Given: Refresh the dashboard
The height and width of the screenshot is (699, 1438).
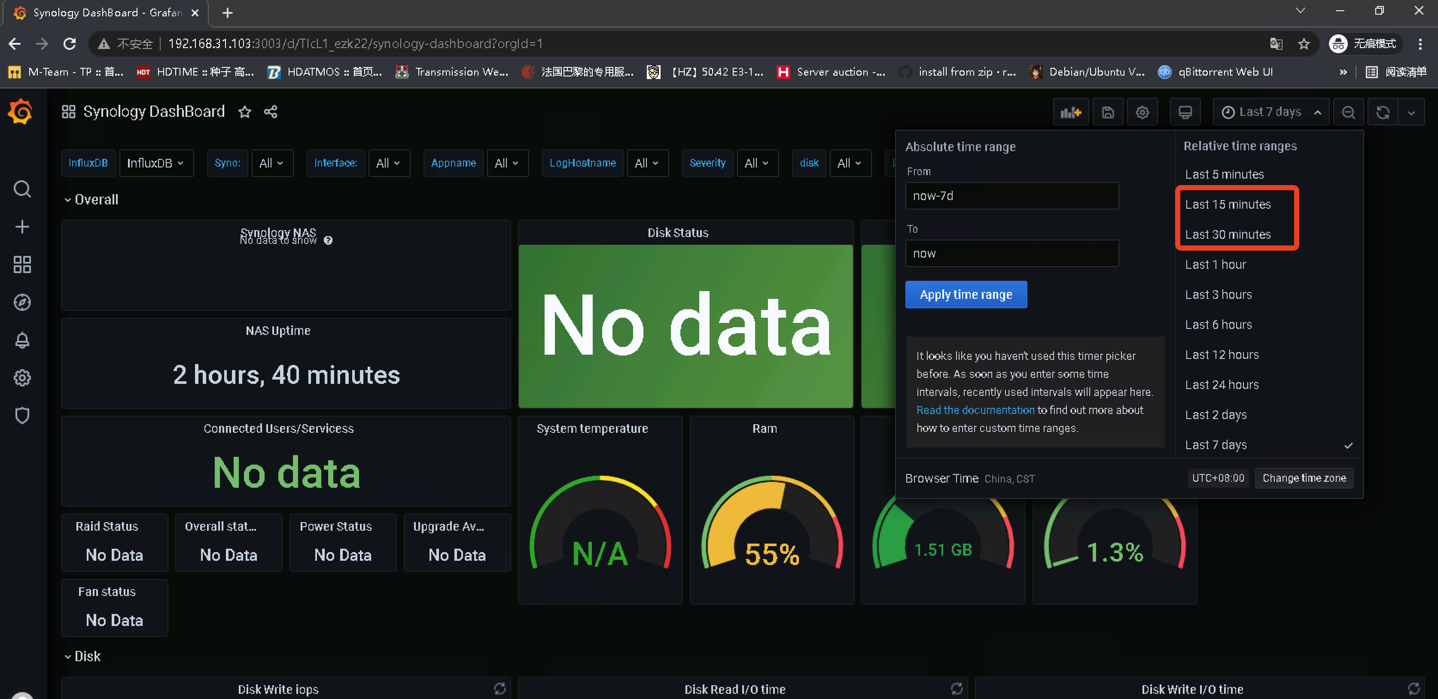Looking at the screenshot, I should pyautogui.click(x=1383, y=112).
